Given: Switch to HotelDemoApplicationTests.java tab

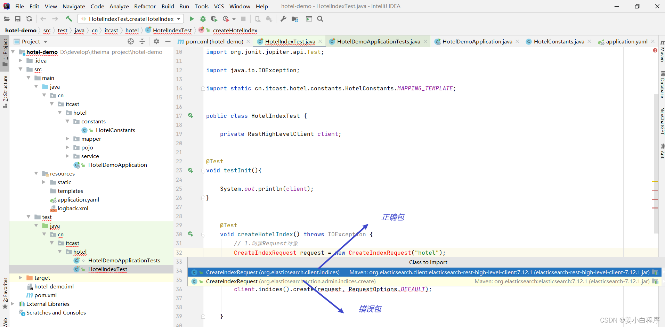Looking at the screenshot, I should (379, 41).
